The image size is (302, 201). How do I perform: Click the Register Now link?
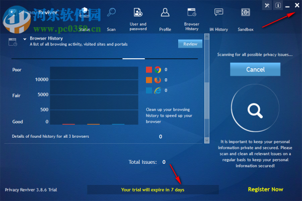[265, 189]
